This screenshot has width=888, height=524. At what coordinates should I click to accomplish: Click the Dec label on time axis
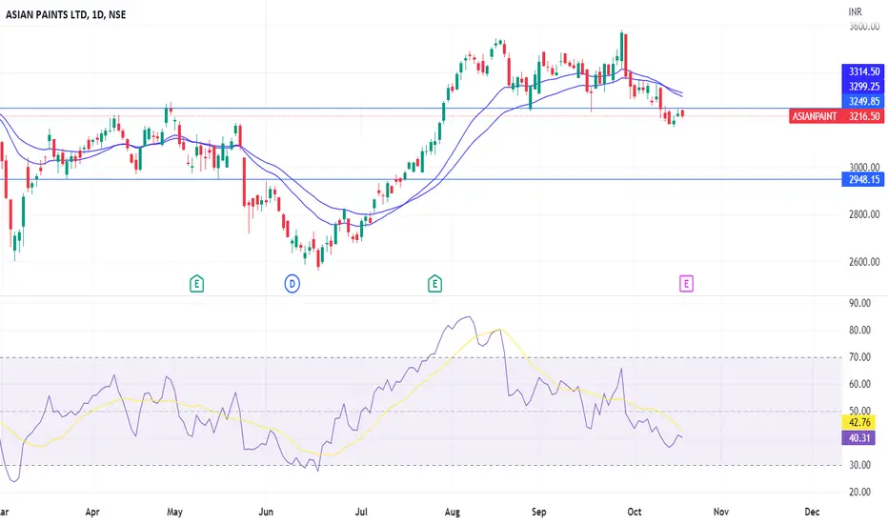tap(812, 513)
